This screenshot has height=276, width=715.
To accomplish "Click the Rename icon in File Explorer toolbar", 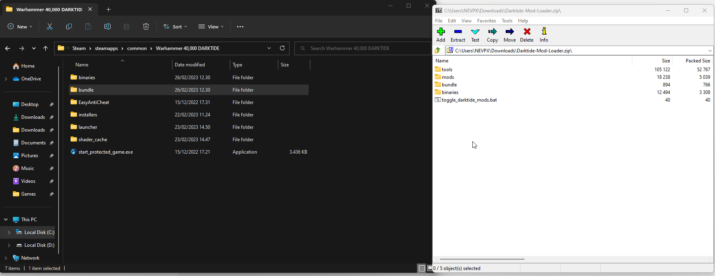I will 107,26.
